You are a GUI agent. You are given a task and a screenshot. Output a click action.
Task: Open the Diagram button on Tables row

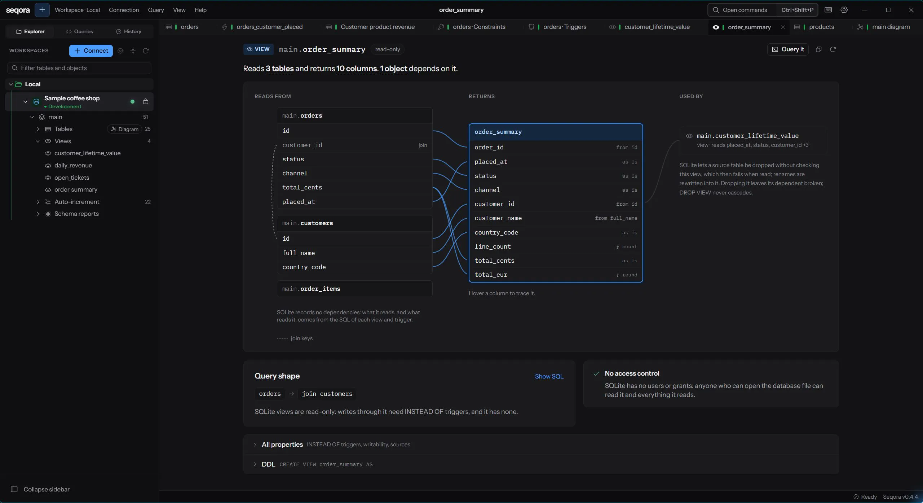(x=124, y=129)
